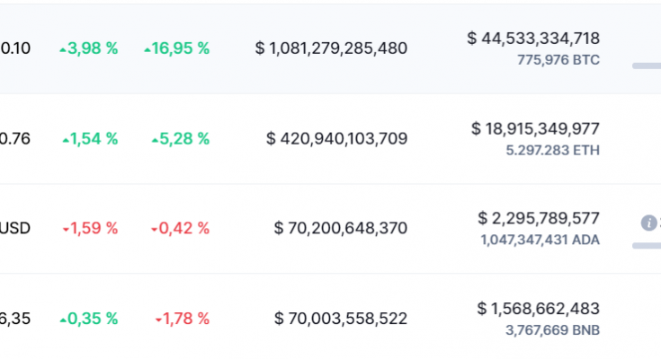Open the 775,976 BTC volume link
This screenshot has width=661, height=359.
click(558, 60)
